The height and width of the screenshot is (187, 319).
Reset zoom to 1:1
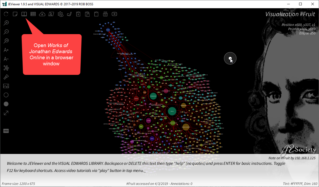coord(6,41)
